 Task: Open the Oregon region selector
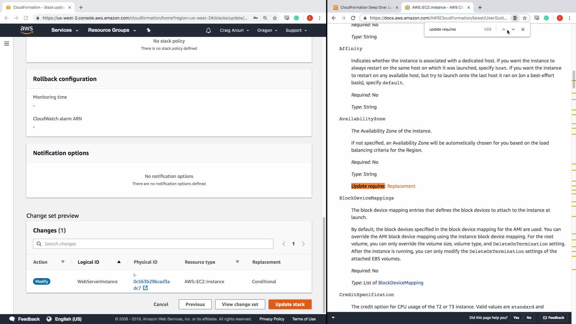[267, 30]
